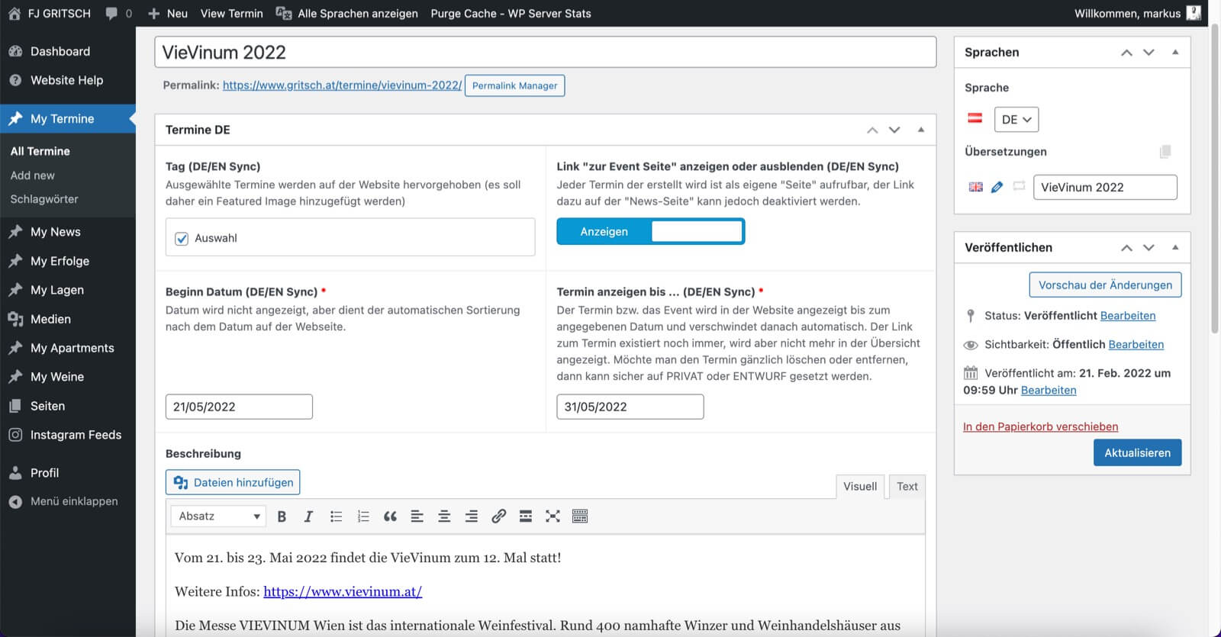Viewport: 1221px width, 637px height.
Task: Center align text in editor
Action: 444,516
